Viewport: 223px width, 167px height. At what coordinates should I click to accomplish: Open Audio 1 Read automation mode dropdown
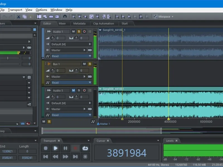click(x=71, y=56)
